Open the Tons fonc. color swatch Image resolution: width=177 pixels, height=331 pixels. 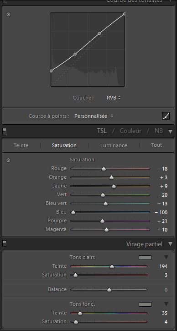[145, 304]
